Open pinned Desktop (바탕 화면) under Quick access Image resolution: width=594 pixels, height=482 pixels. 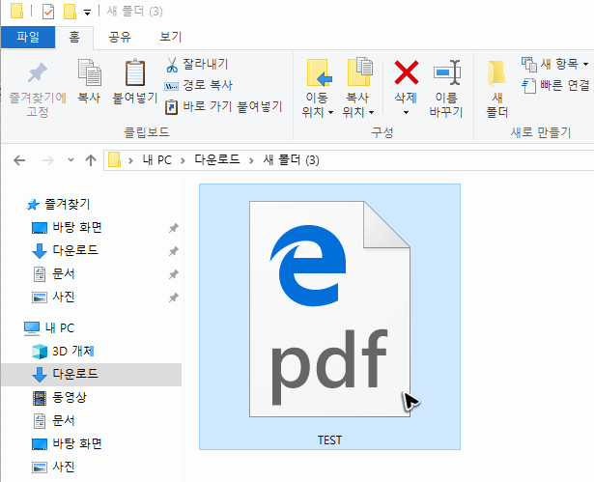[x=67, y=228]
